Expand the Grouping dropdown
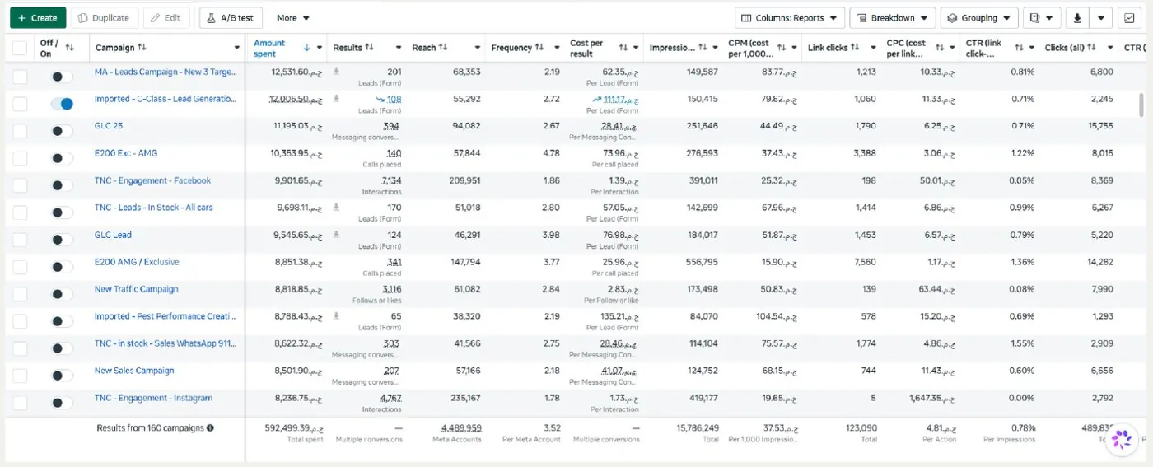Image resolution: width=1153 pixels, height=467 pixels. coord(979,18)
